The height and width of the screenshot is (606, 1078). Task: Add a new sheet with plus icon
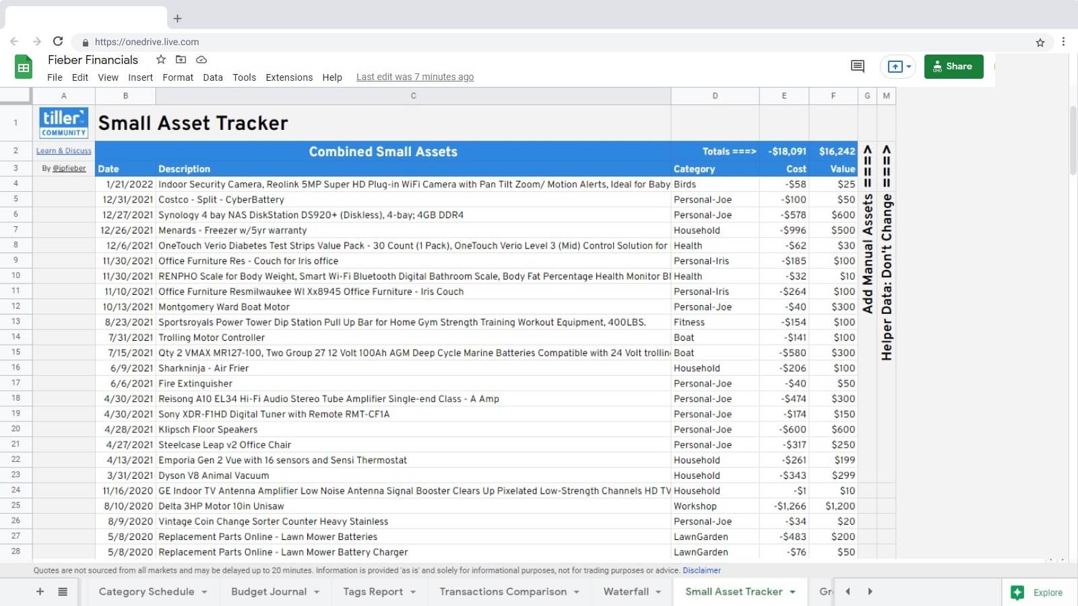pos(40,591)
